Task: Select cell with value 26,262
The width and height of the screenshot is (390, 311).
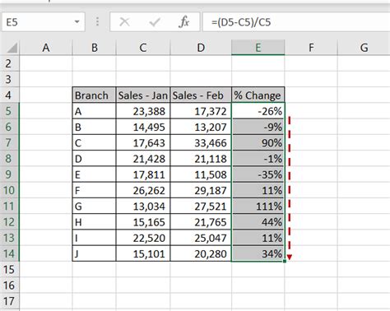Action: pos(143,190)
